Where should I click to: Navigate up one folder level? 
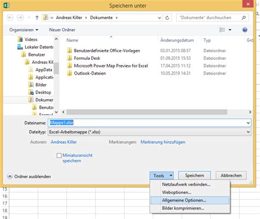37,18
